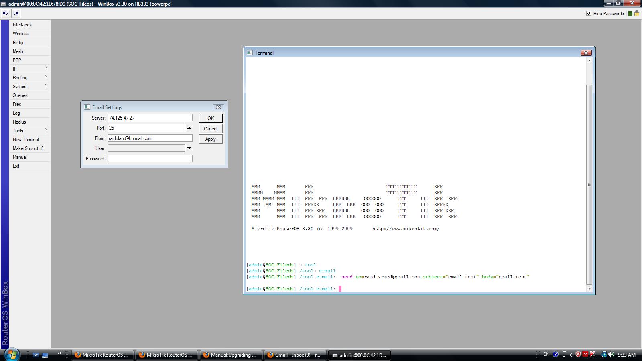Click Exit in the sidebar
This screenshot has height=361, width=642.
(x=30, y=166)
